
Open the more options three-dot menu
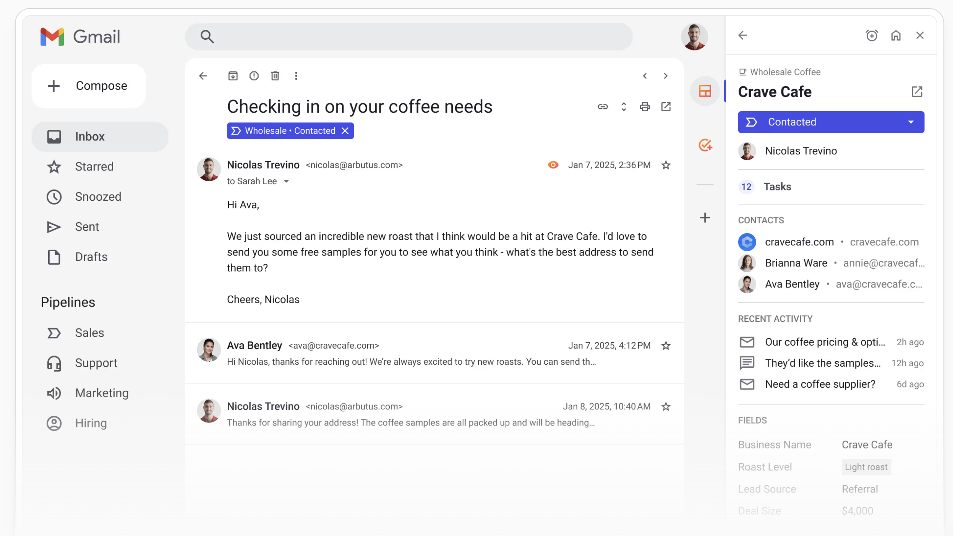[x=296, y=76]
